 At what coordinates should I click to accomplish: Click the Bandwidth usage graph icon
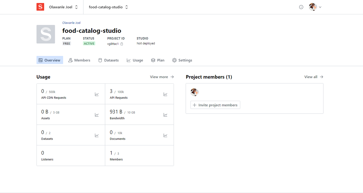(165, 115)
